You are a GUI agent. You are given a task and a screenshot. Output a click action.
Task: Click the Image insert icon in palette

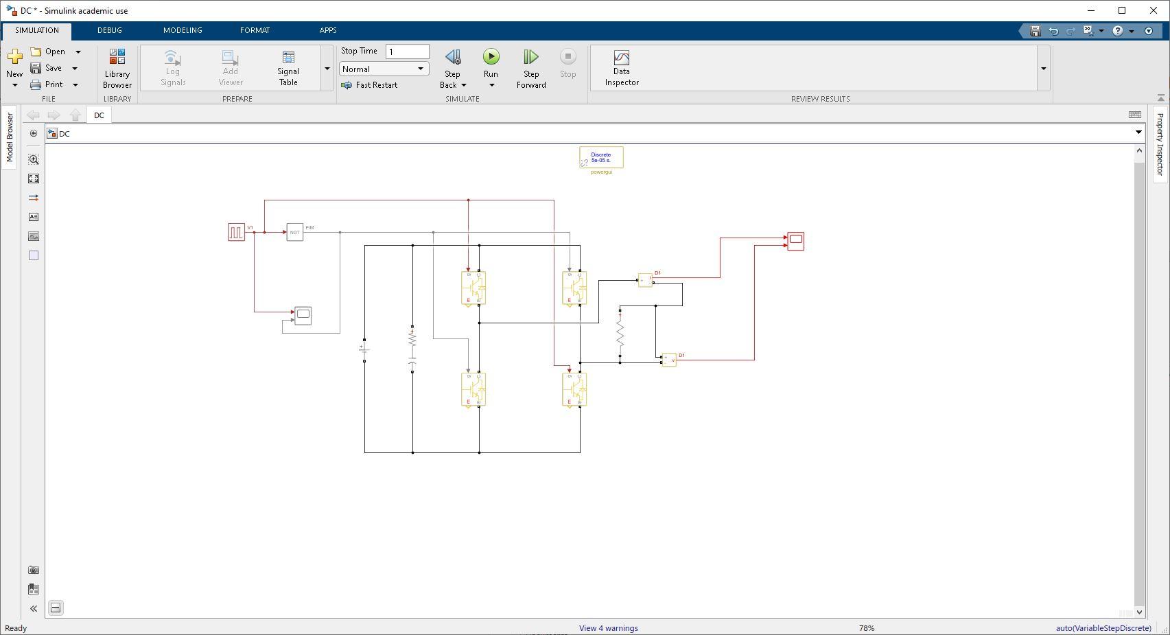tap(34, 236)
